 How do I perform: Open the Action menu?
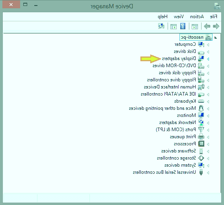[197, 17]
